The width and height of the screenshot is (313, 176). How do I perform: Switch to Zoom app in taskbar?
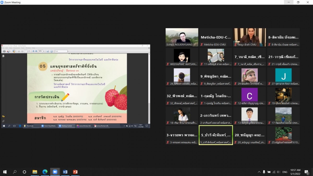pos(55,172)
